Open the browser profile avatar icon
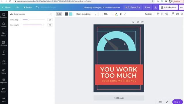The width and height of the screenshot is (184, 104). coord(170,1)
